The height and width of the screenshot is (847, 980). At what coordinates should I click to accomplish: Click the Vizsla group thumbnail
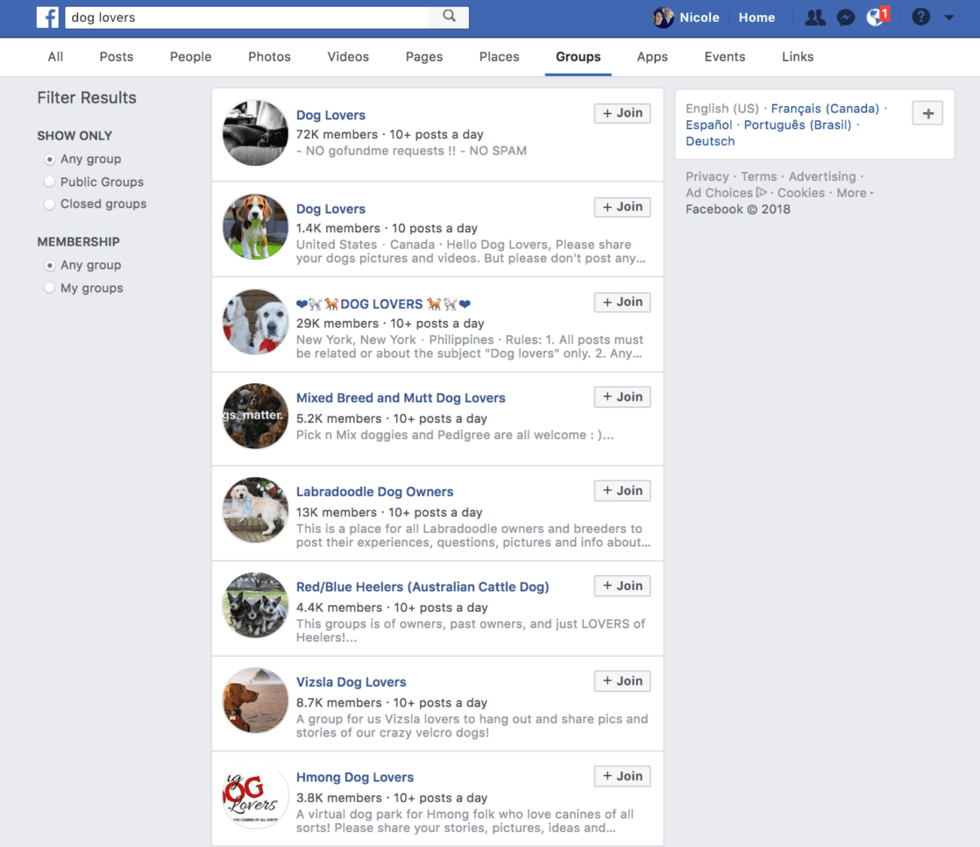click(x=255, y=700)
